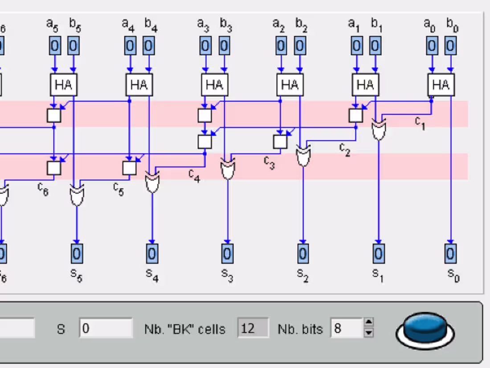Screen dimensions: 490x368
Task: Click the BK cell outputting carry c6
Action: [54, 168]
